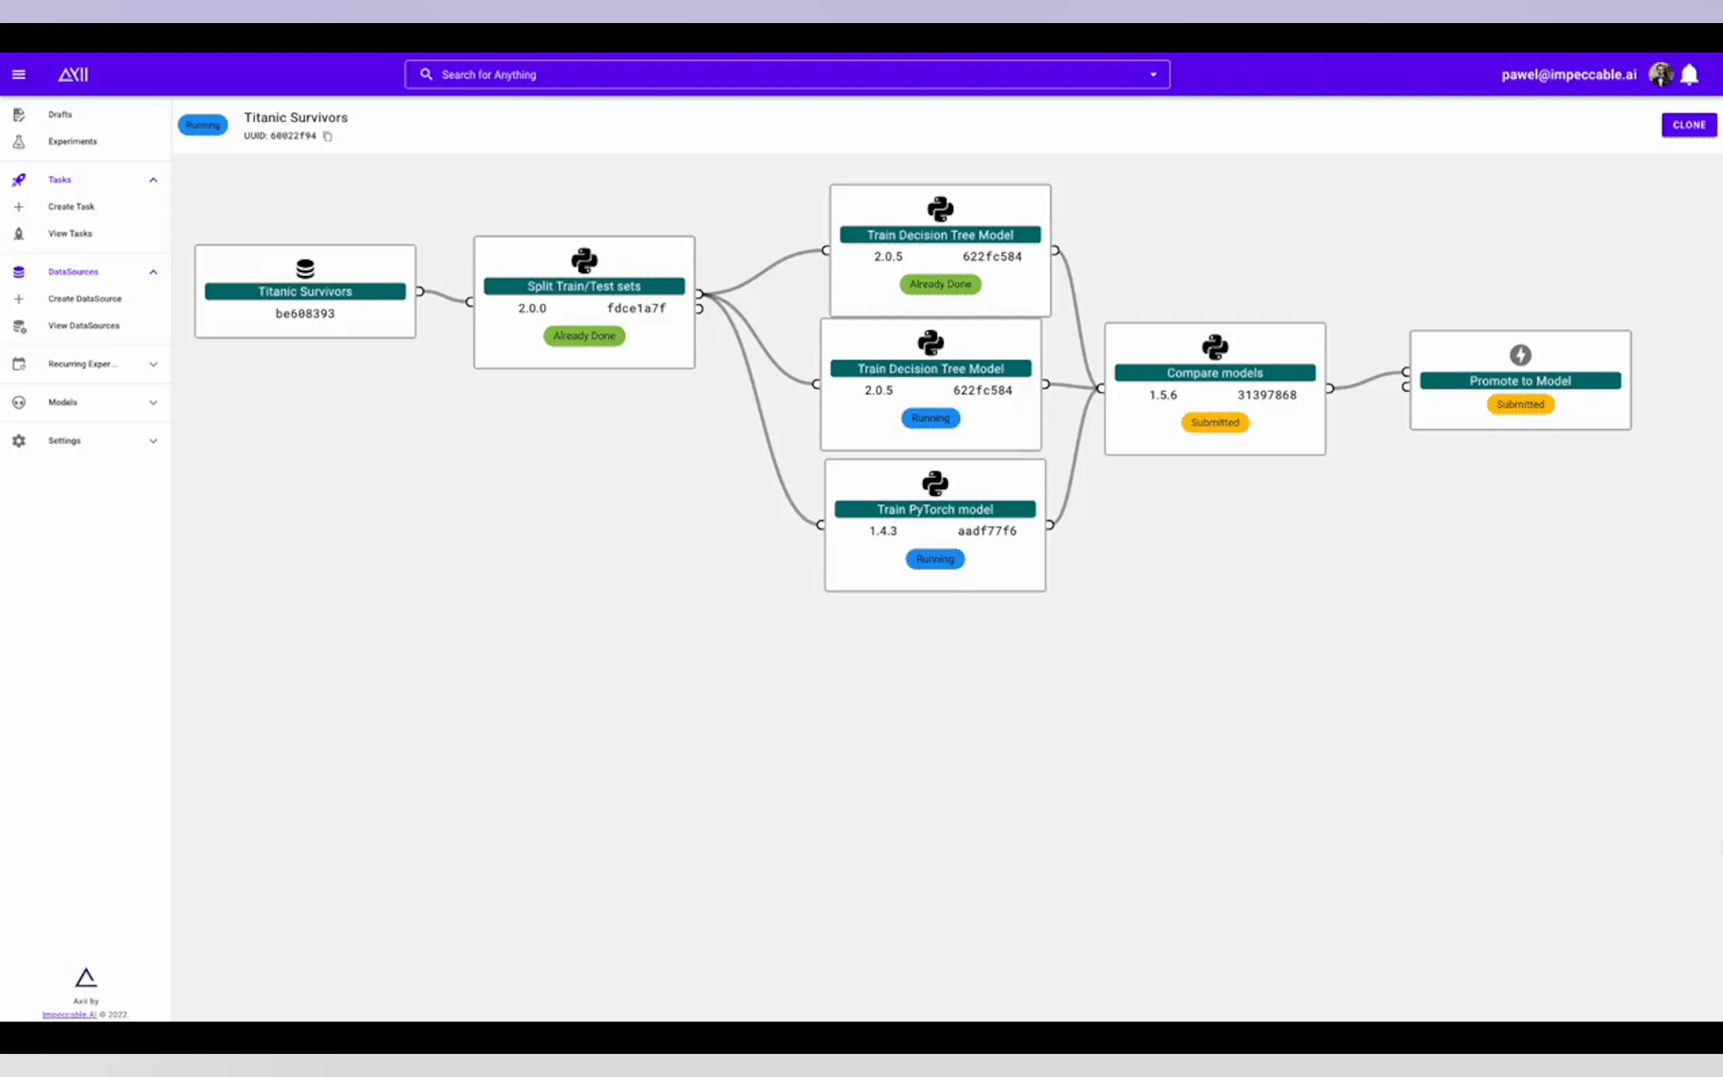Open the user avatar picture

tap(1661, 74)
